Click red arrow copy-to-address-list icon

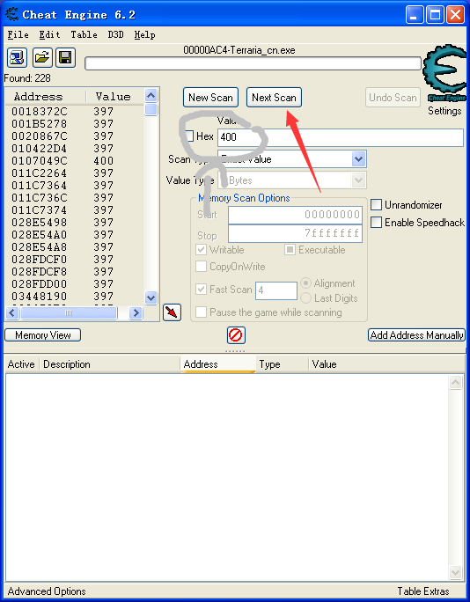tap(172, 312)
